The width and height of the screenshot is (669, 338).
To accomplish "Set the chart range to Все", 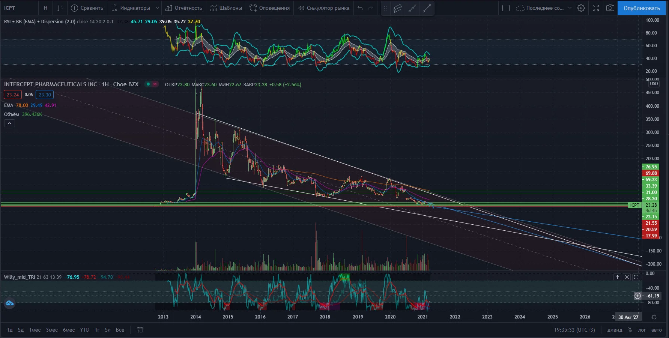I will tap(120, 330).
